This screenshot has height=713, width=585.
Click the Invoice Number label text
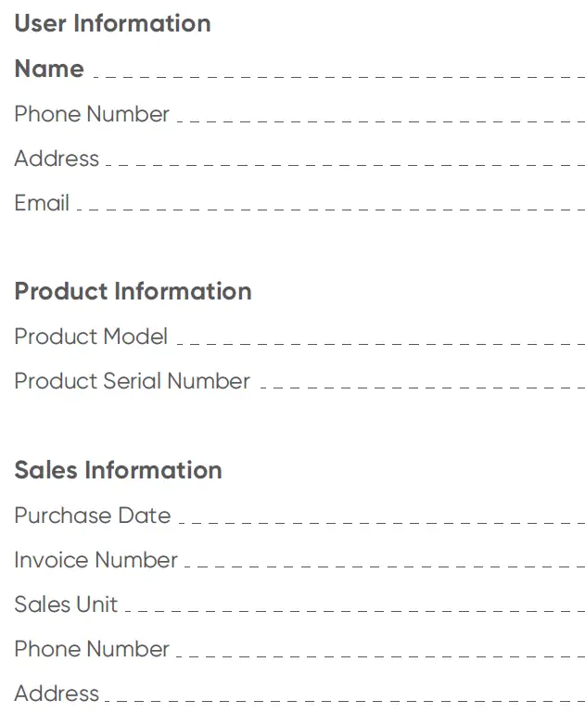(x=95, y=560)
